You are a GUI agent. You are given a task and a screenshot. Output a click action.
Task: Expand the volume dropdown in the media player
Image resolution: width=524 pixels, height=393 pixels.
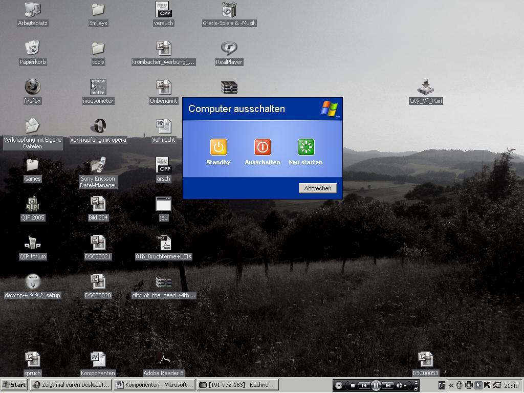point(405,385)
